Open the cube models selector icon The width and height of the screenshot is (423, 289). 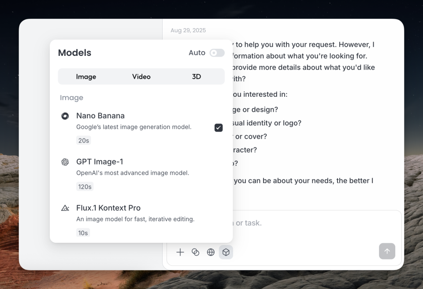[x=226, y=252]
